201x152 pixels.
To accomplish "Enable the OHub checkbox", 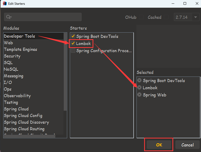I will 141,17.
